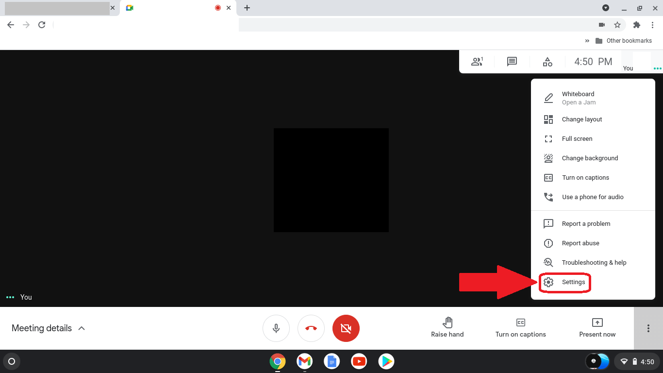Select Full screen menu option
Screen dimensions: 663x373
tap(593, 139)
